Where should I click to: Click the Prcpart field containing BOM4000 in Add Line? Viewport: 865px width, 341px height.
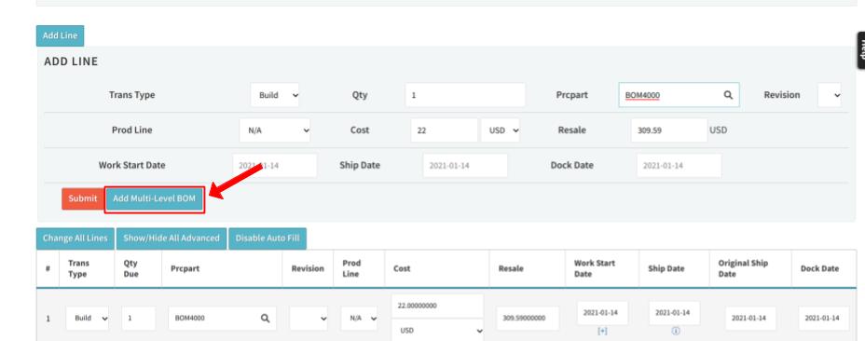coord(679,95)
